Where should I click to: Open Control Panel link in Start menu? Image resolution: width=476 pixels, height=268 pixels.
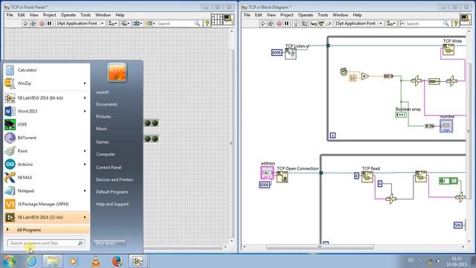(x=109, y=167)
